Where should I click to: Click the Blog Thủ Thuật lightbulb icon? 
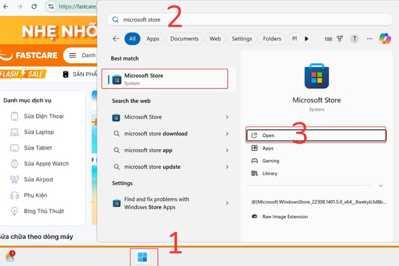point(15,211)
